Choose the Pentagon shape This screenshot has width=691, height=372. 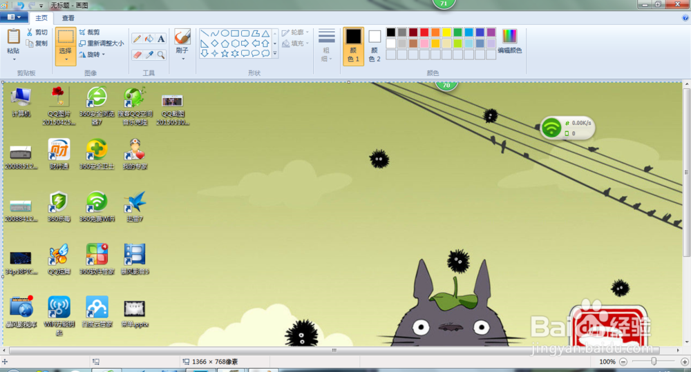coord(225,43)
